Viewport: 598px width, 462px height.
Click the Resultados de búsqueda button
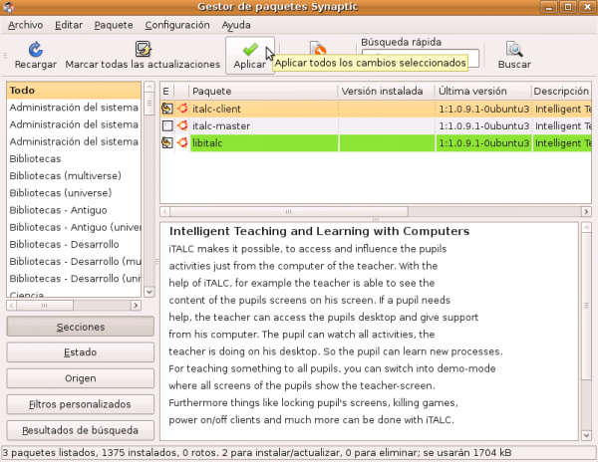(80, 430)
